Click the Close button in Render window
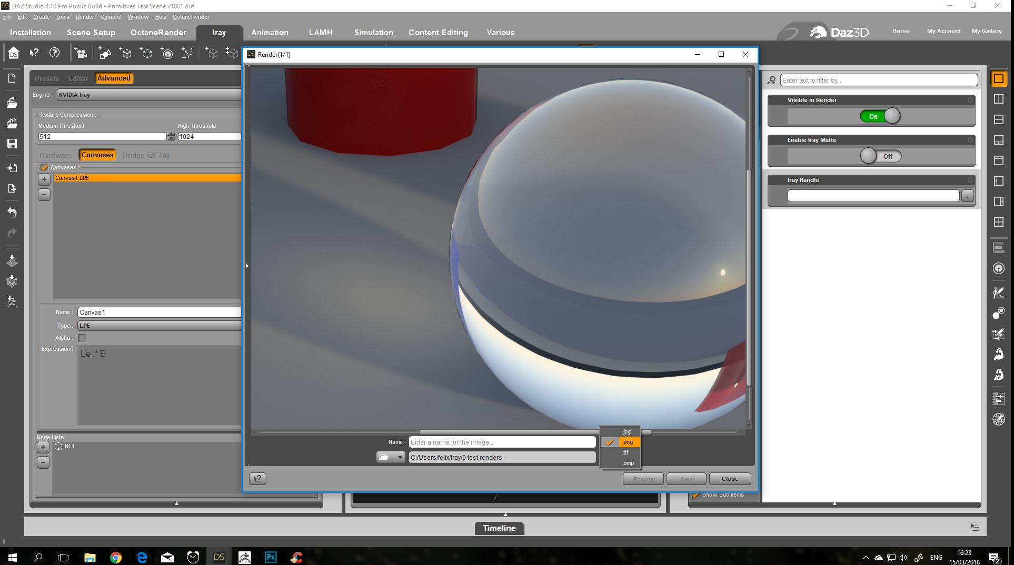This screenshot has height=565, width=1014. pyautogui.click(x=730, y=479)
